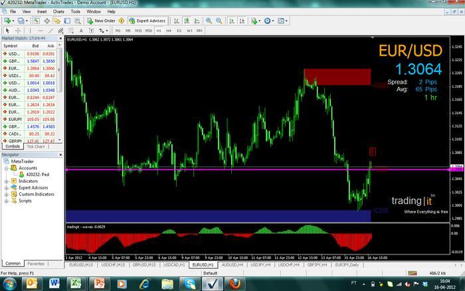Open the Templates dropdown arrow

pyautogui.click(x=286, y=21)
